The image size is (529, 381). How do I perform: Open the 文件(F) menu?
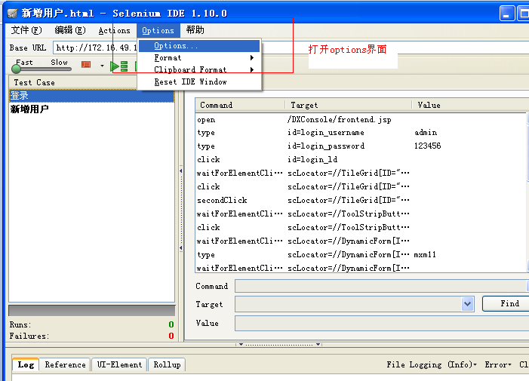(x=26, y=30)
